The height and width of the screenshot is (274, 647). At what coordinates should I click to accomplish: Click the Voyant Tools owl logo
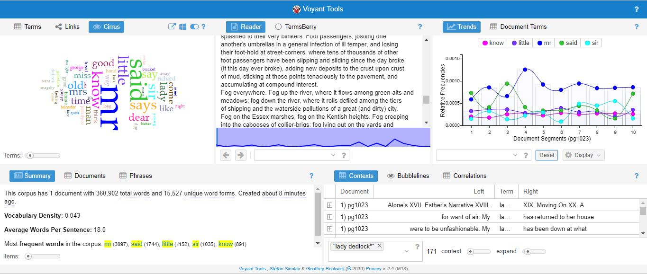coord(297,9)
